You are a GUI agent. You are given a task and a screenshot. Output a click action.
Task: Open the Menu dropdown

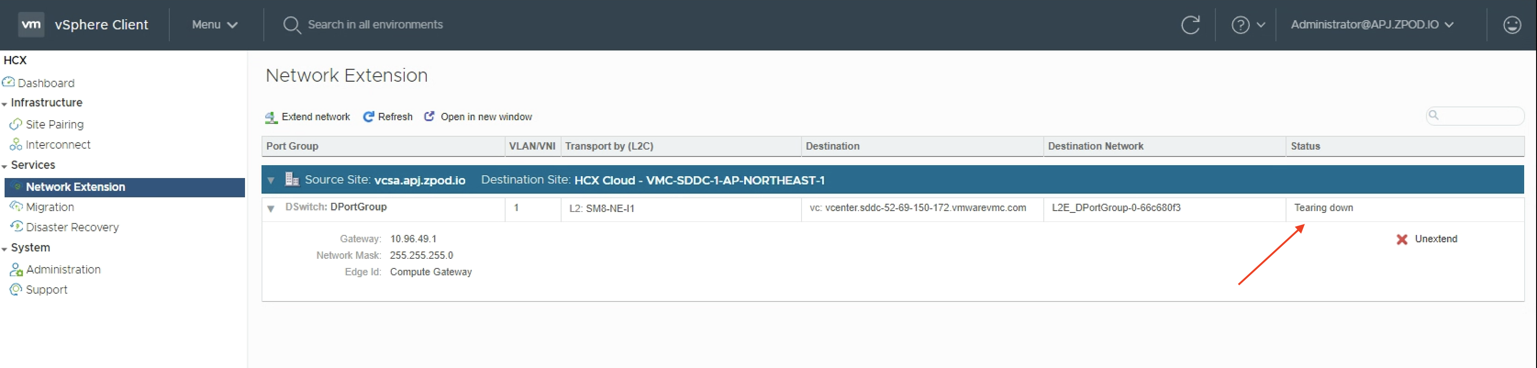click(x=214, y=24)
